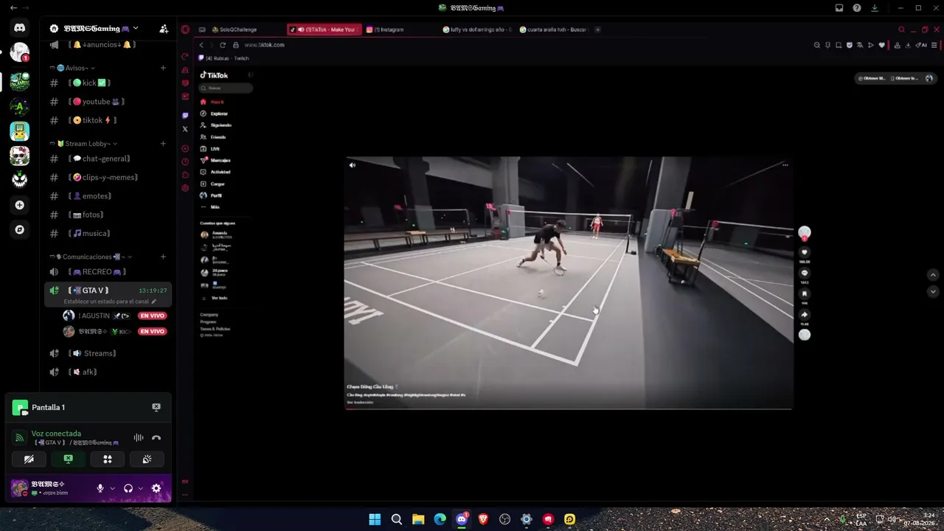Open Help icon in Discord title bar
944x531 pixels.
(x=857, y=8)
